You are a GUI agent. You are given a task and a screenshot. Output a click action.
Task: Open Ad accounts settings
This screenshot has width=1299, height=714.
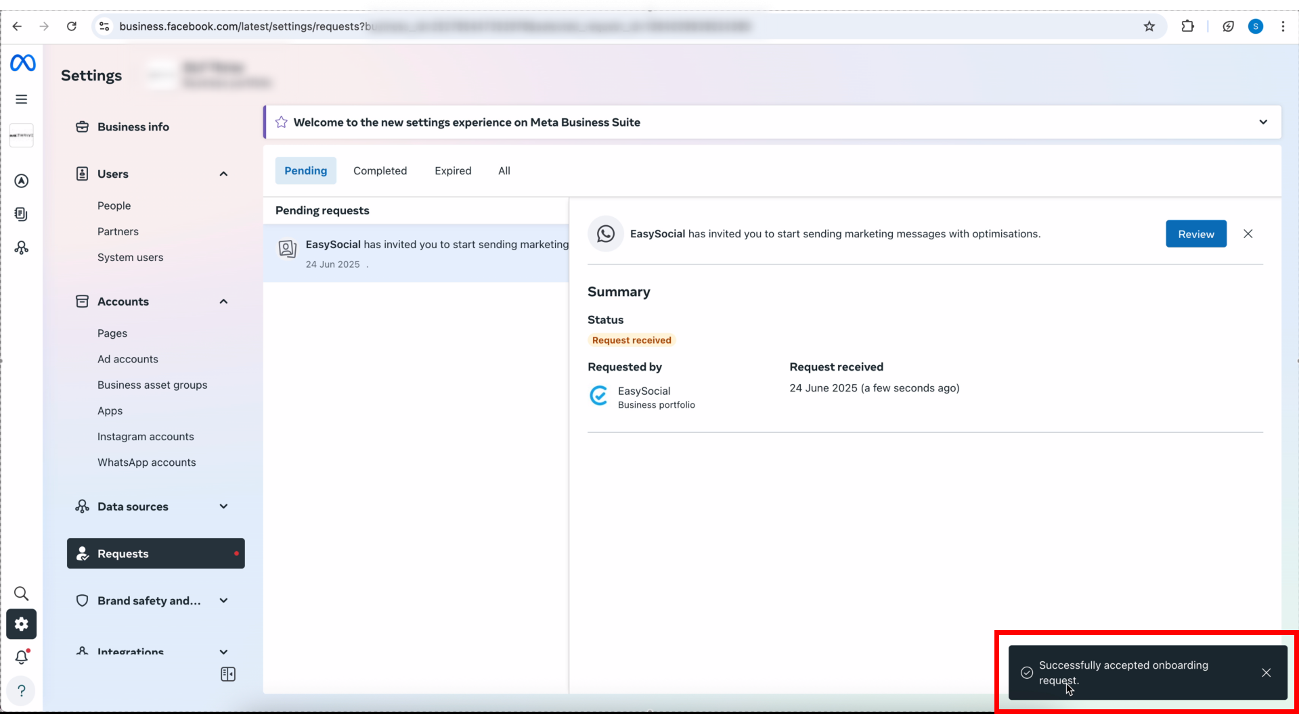pyautogui.click(x=128, y=359)
